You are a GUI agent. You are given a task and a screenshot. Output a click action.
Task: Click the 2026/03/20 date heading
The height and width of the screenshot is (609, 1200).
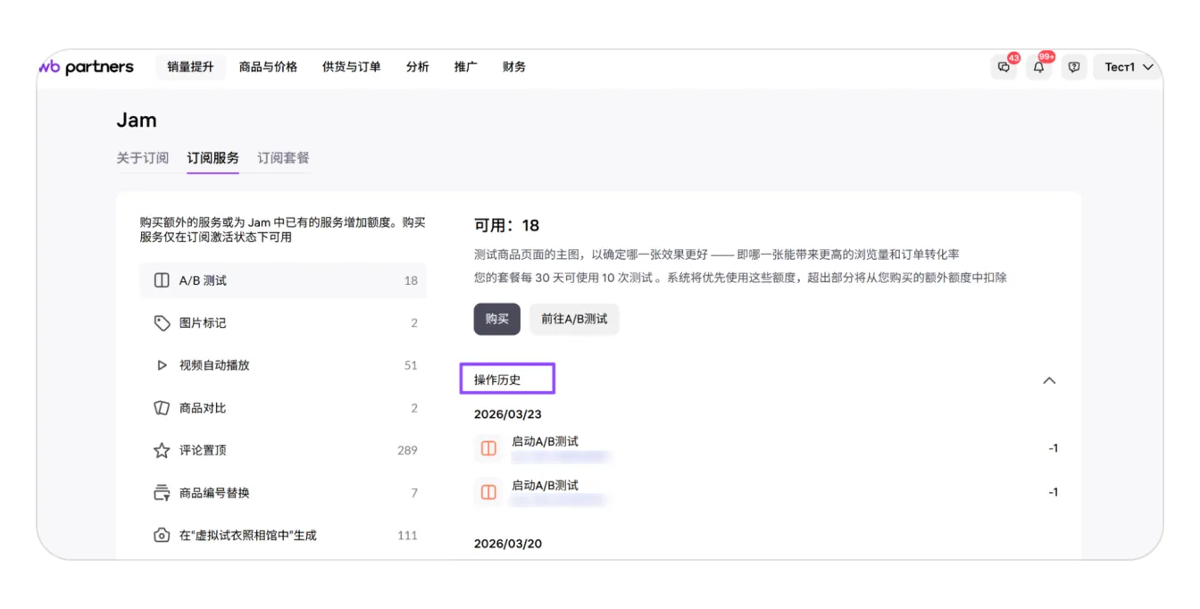tap(508, 544)
